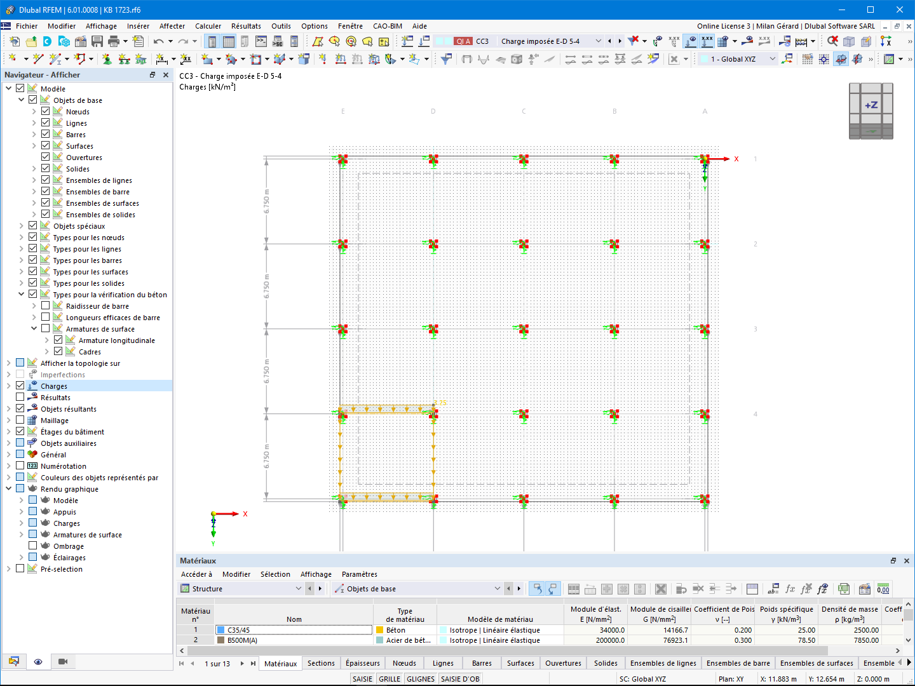The image size is (915, 686).
Task: Undo the last action
Action: tap(158, 41)
